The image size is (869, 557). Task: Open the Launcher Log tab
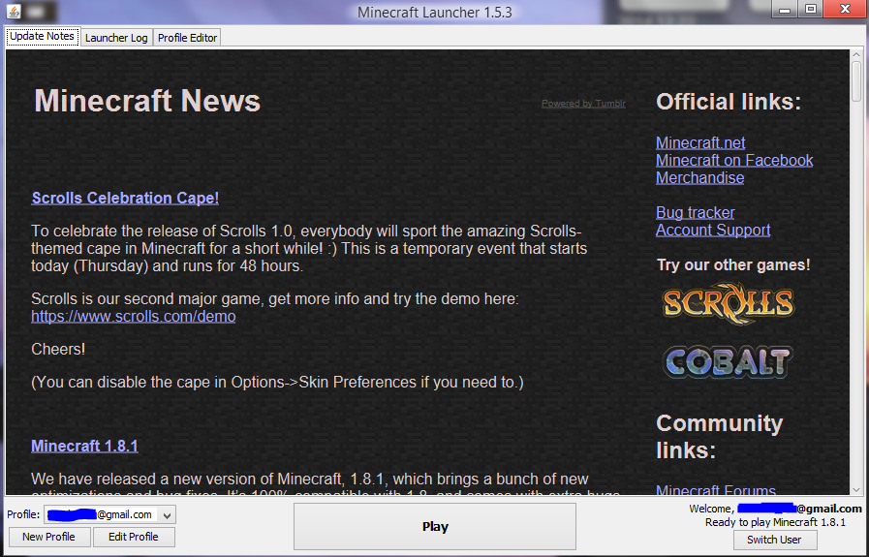point(116,38)
